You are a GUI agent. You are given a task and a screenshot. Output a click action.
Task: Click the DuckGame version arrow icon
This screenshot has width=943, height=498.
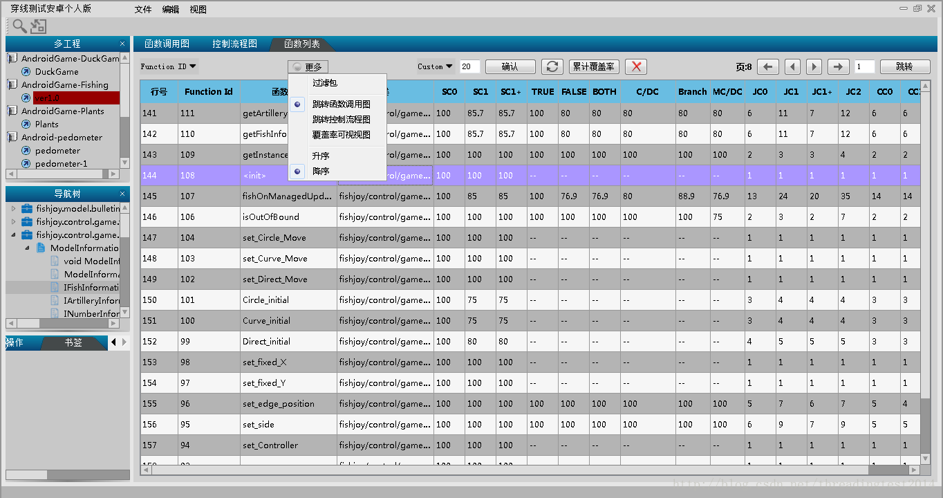[x=26, y=72]
